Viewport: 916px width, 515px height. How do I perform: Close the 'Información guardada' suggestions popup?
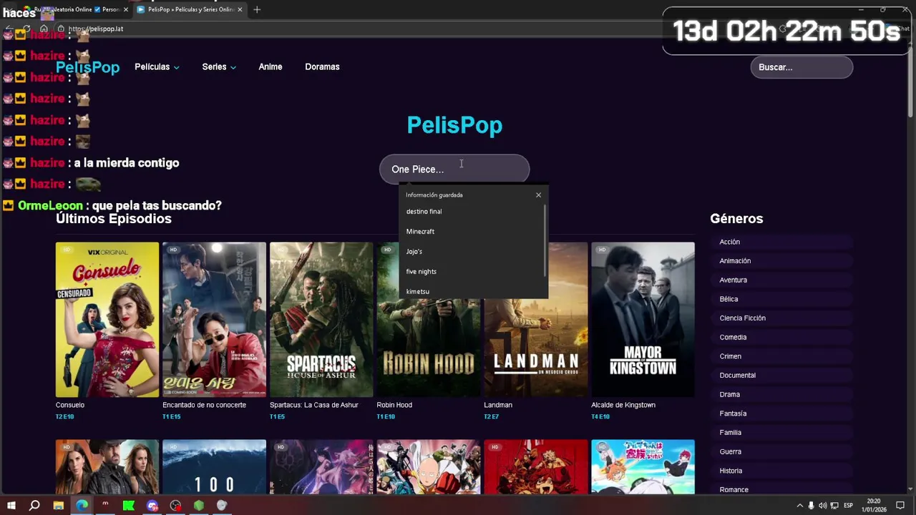click(538, 195)
